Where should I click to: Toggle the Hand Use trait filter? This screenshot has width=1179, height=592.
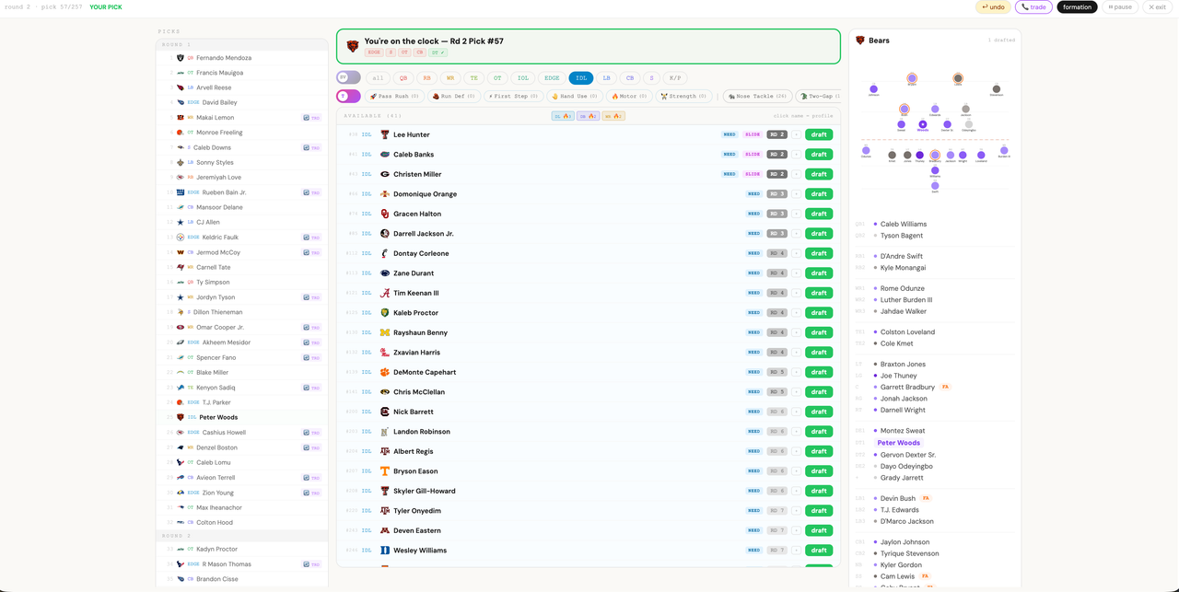coord(576,96)
